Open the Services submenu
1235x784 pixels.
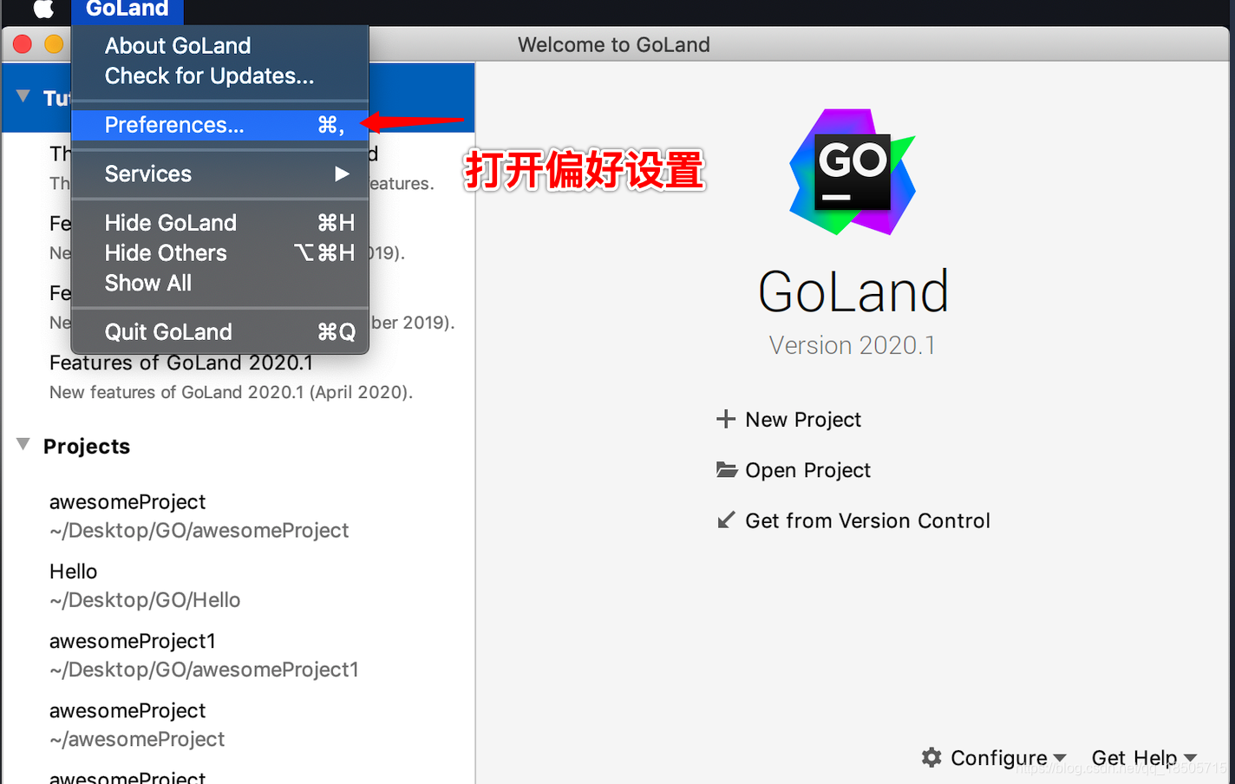point(220,173)
